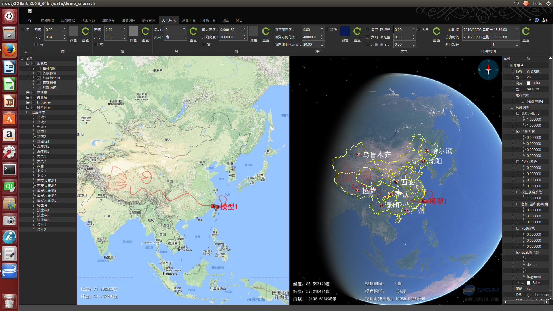Select 西安大雁塔1 in location list
553x311 pixels.
(47, 181)
